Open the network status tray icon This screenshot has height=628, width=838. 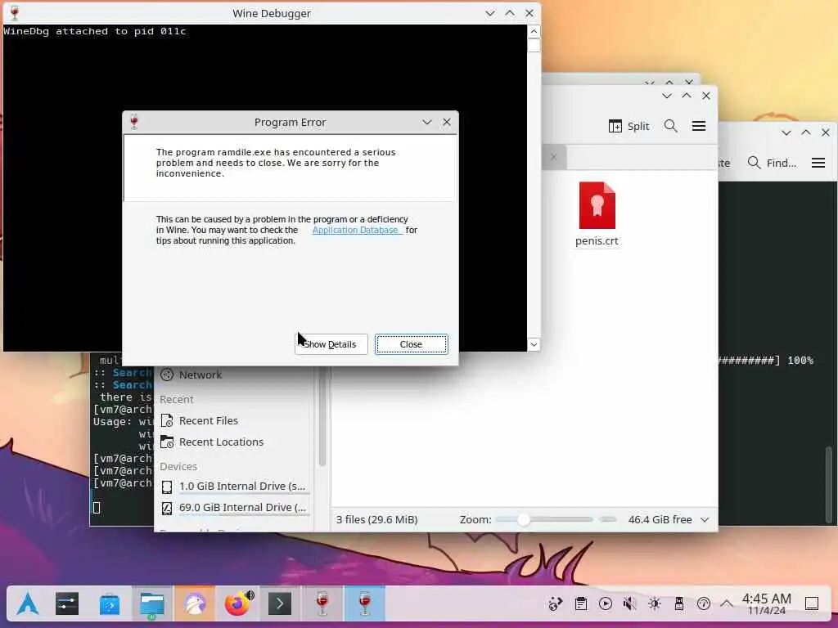(x=703, y=604)
